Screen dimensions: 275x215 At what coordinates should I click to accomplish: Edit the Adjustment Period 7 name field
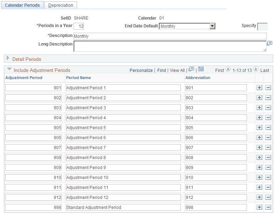(124, 148)
